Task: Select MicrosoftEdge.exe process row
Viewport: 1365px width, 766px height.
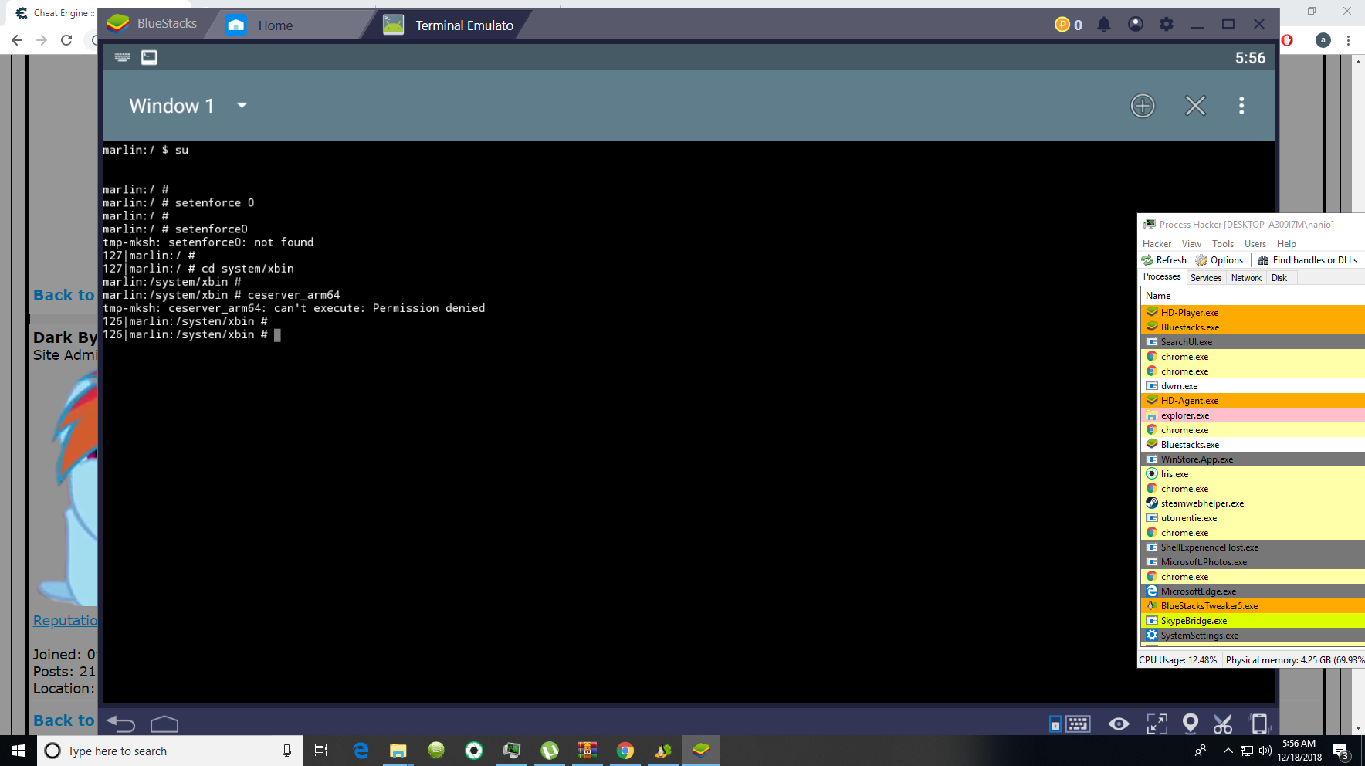Action: point(1253,591)
